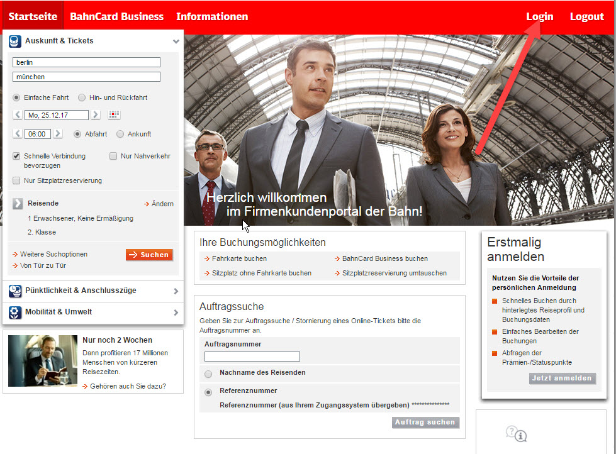The height and width of the screenshot is (454, 616).
Task: Click BahnCard Business buchen link
Action: pyautogui.click(x=381, y=258)
